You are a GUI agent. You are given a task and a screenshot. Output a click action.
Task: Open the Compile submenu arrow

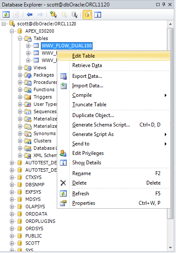[x=166, y=95]
